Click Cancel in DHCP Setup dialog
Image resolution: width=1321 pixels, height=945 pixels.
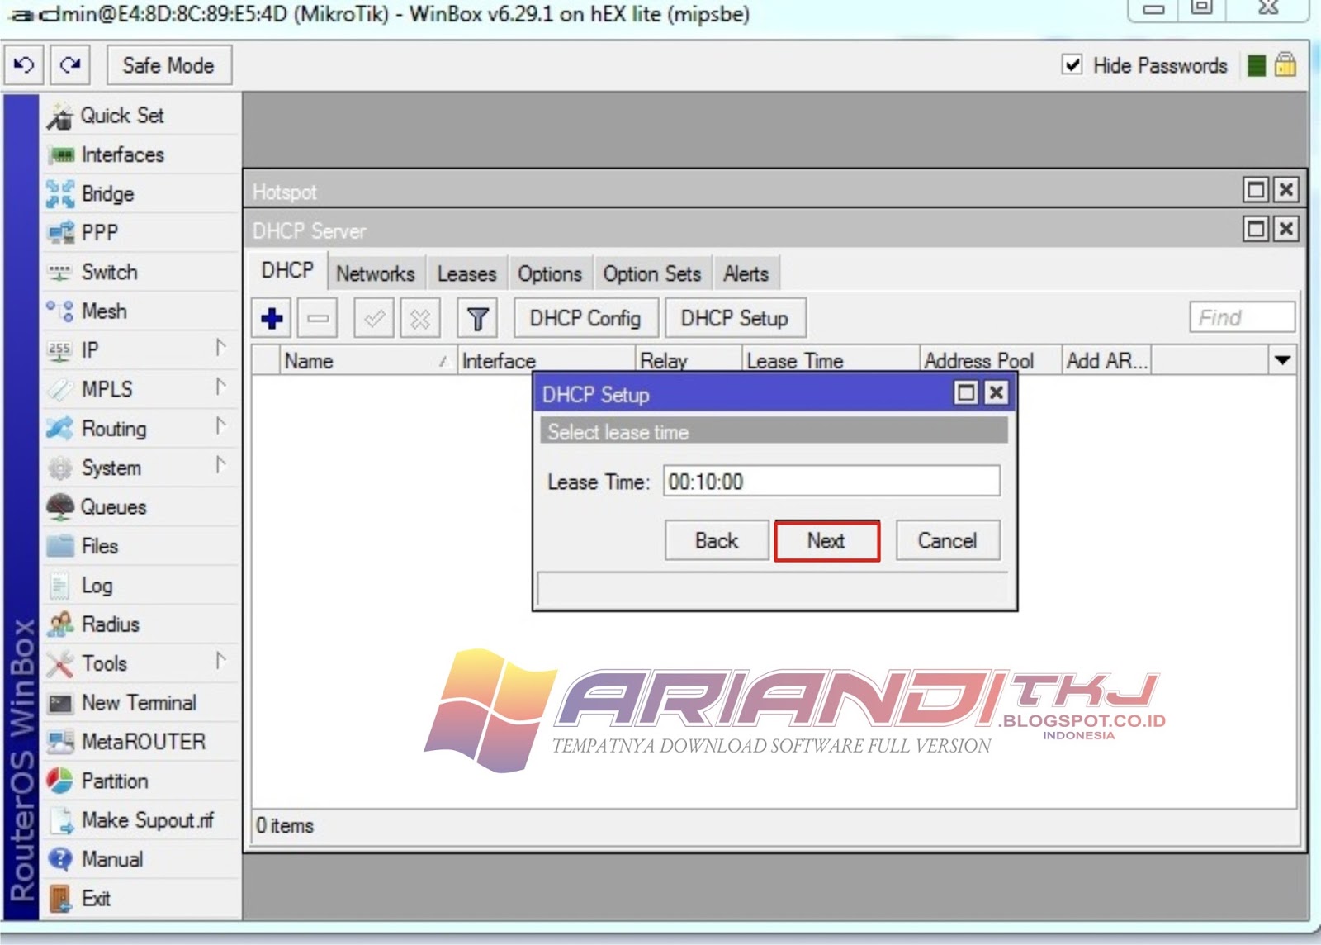948,540
